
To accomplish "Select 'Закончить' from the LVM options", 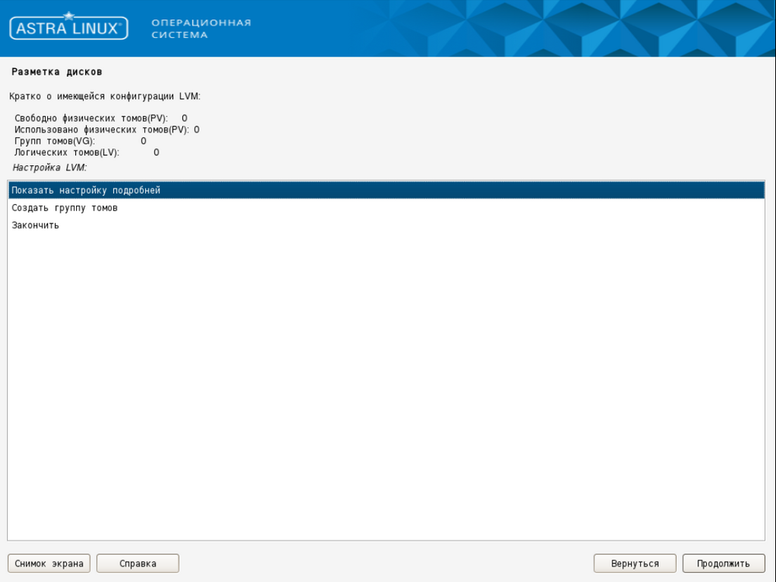I will tap(35, 226).
